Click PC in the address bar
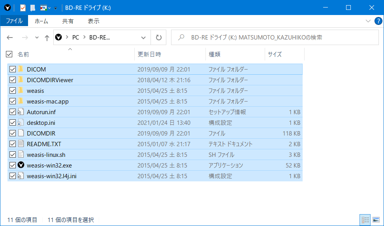This screenshot has height=226, width=384. 75,37
